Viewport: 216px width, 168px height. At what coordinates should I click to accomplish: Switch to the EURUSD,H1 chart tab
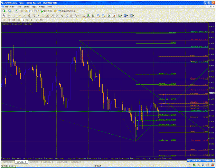(x=35, y=162)
